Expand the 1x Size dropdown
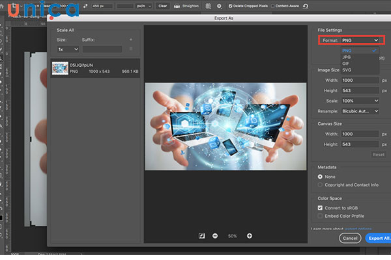This screenshot has height=260, width=391. click(x=67, y=49)
